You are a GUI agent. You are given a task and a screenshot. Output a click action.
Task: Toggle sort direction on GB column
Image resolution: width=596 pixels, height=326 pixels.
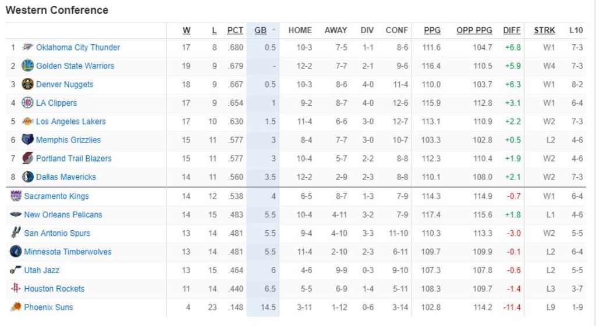click(261, 30)
